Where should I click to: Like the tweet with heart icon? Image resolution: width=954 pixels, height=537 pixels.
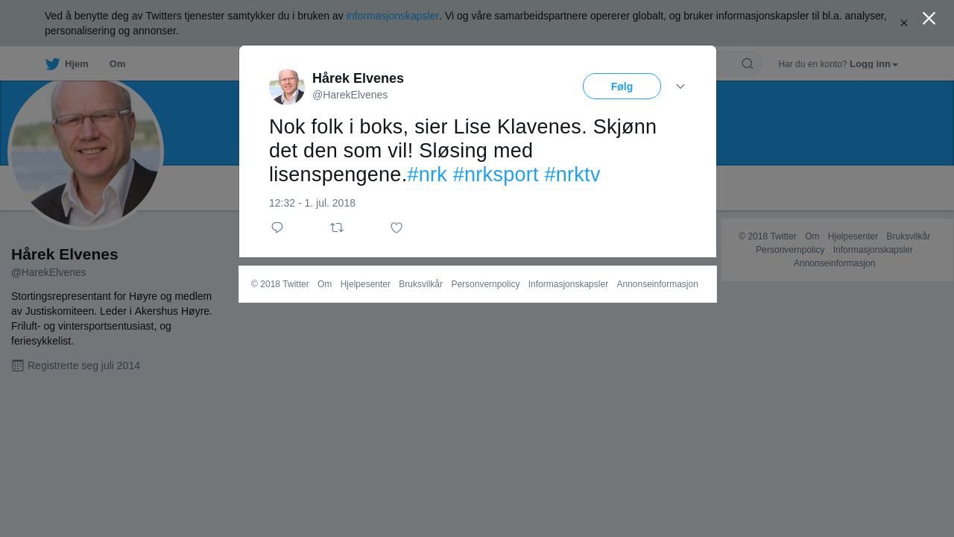(397, 227)
